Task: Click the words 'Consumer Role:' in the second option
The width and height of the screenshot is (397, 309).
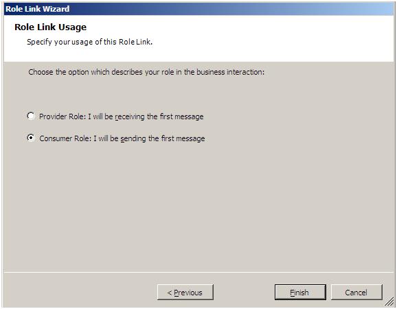Action: pyautogui.click(x=65, y=138)
